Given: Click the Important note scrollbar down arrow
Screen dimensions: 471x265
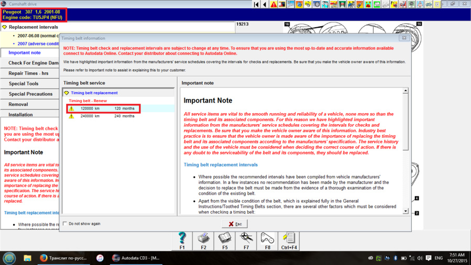Looking at the screenshot, I should (406, 211).
